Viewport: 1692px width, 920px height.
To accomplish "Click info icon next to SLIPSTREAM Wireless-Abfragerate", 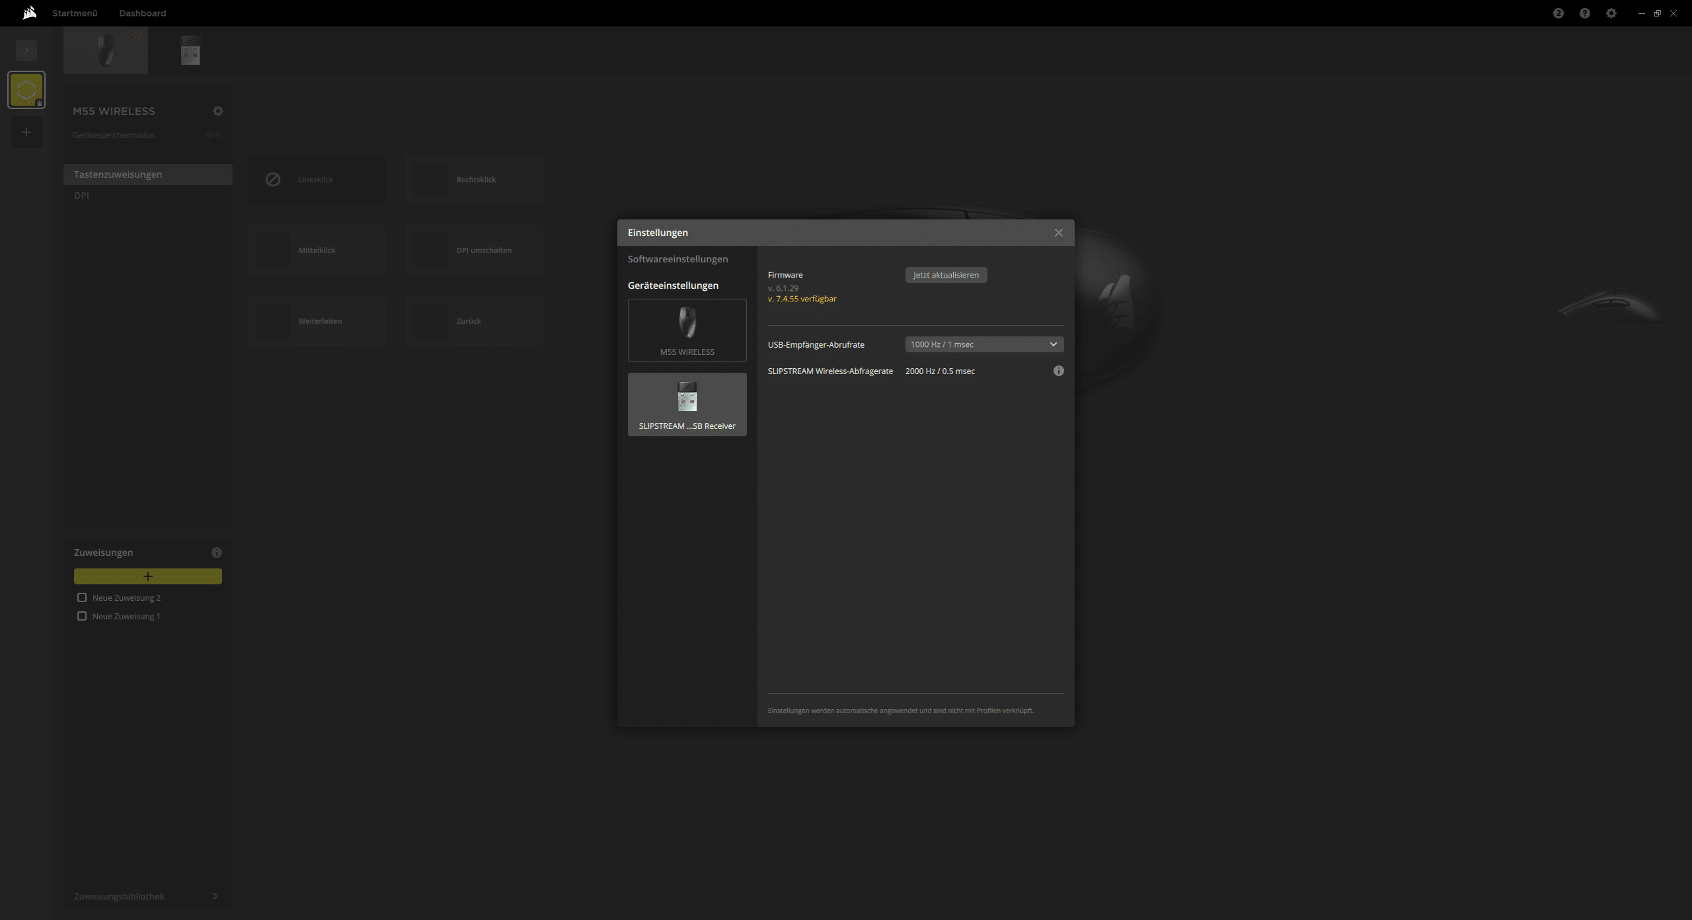I will pyautogui.click(x=1058, y=371).
